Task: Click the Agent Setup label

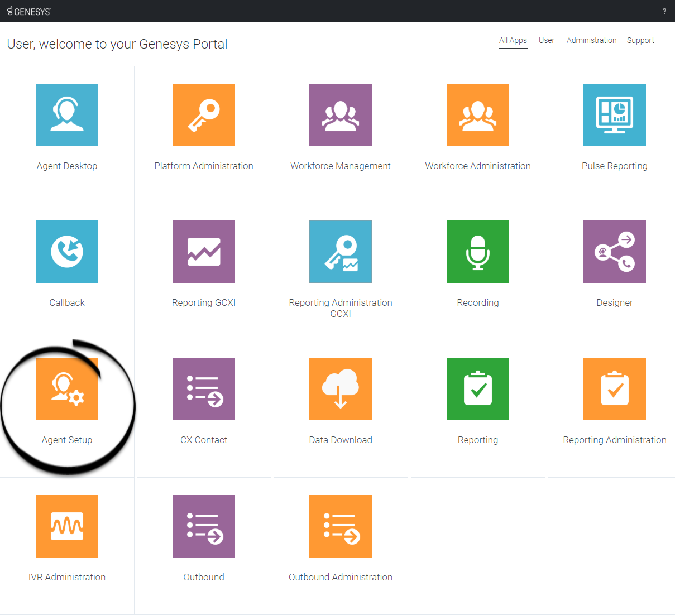Action: (67, 440)
